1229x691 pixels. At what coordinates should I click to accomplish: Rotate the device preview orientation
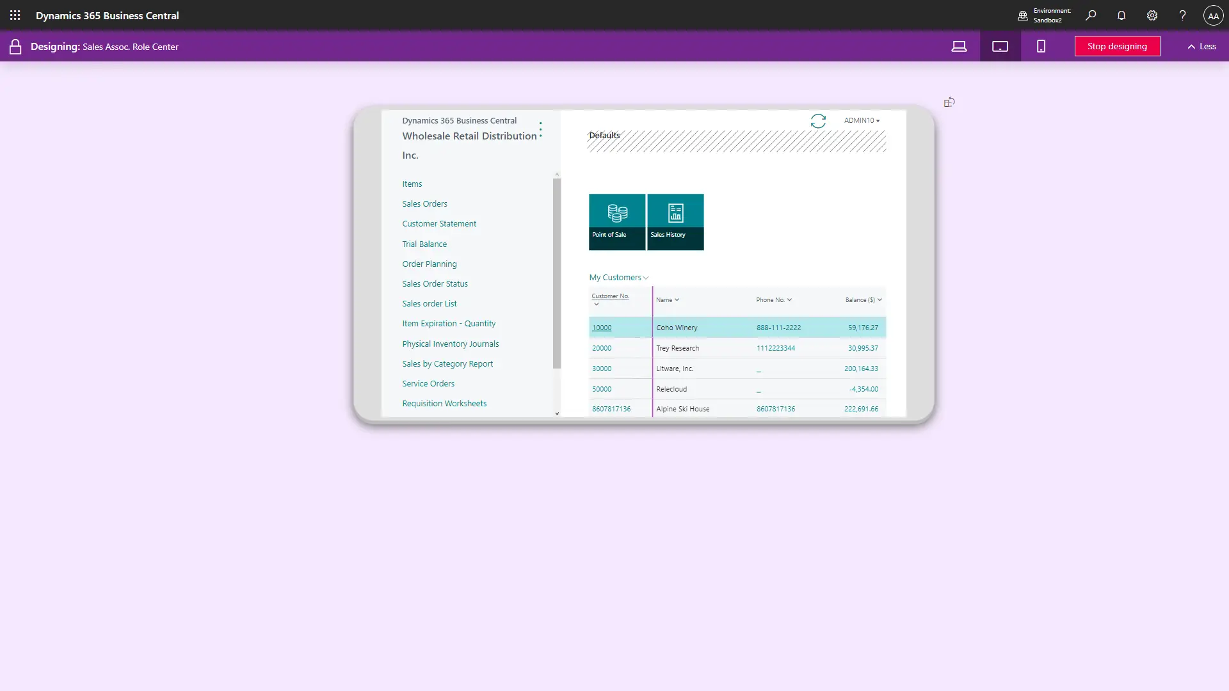pyautogui.click(x=949, y=102)
